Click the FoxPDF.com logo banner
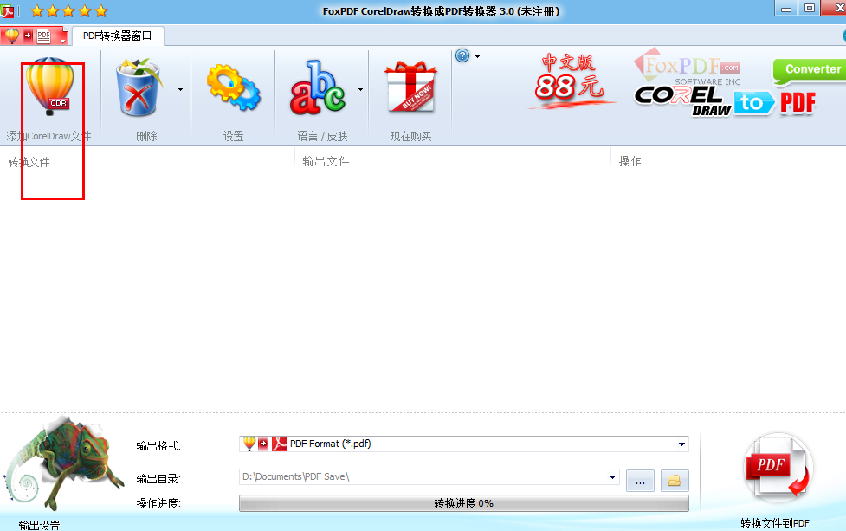 (687, 67)
